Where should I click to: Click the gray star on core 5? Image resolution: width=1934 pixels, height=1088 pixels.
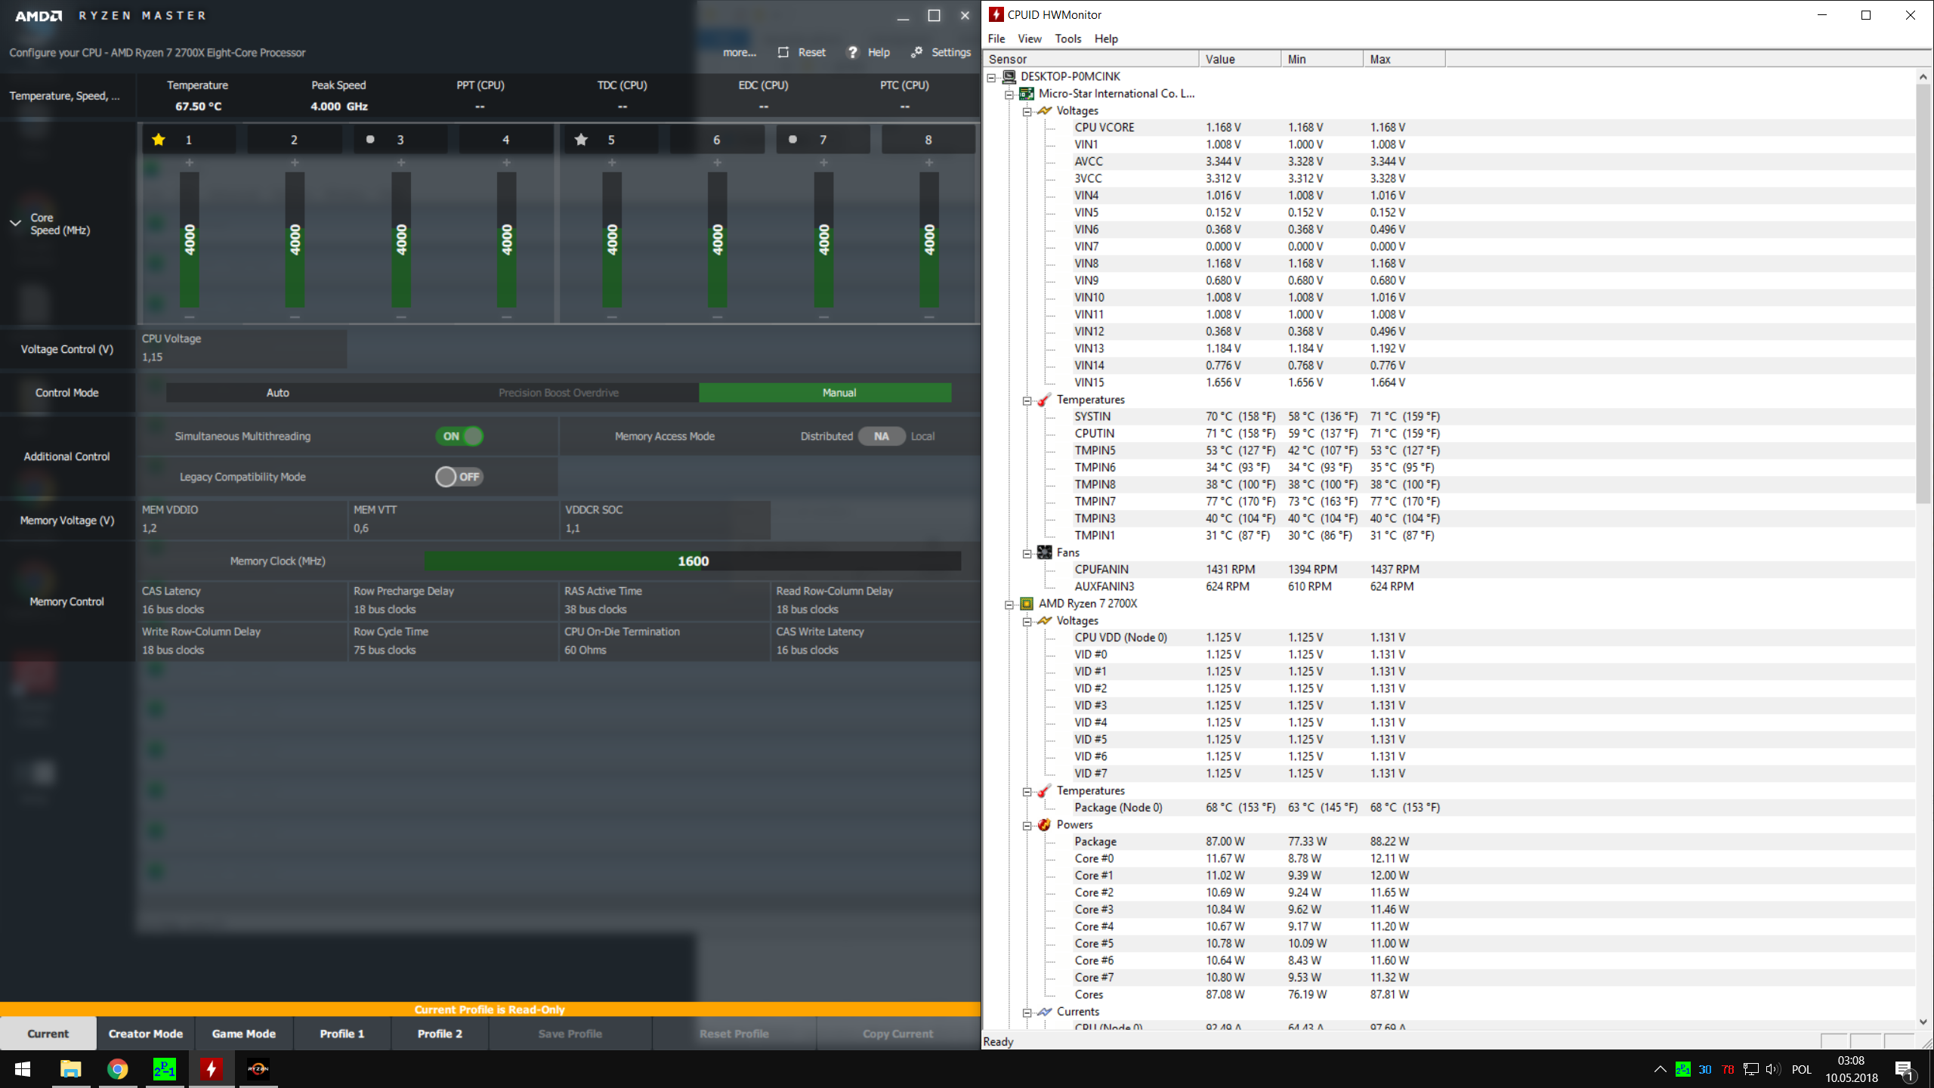(x=581, y=140)
